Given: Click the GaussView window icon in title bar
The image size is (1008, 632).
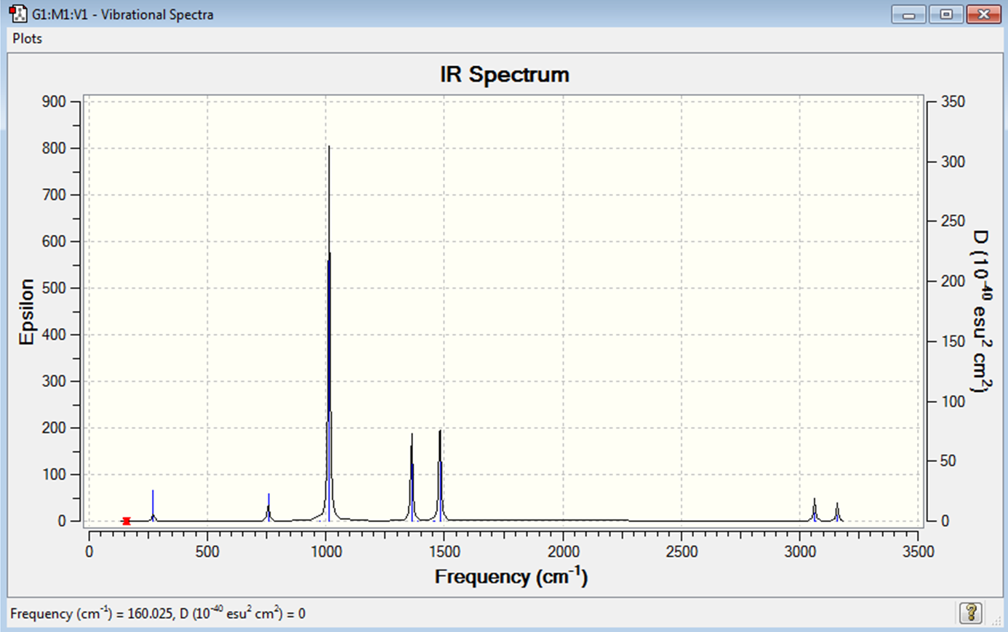Looking at the screenshot, I should (x=18, y=14).
